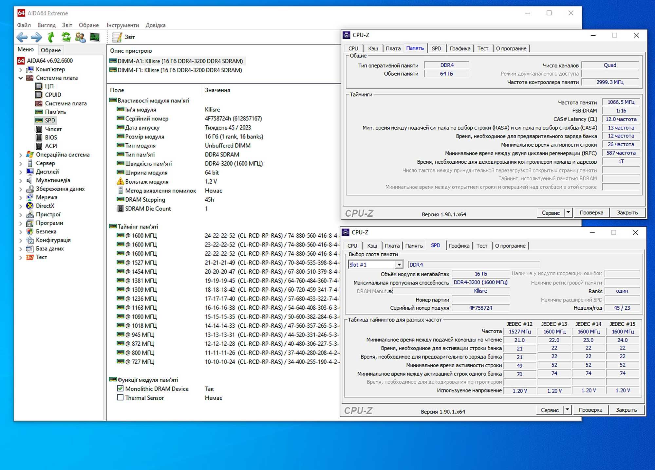Click the Мережа network icon
The image size is (655, 470).
pos(30,197)
